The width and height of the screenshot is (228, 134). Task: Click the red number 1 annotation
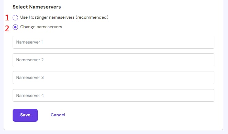(7, 18)
